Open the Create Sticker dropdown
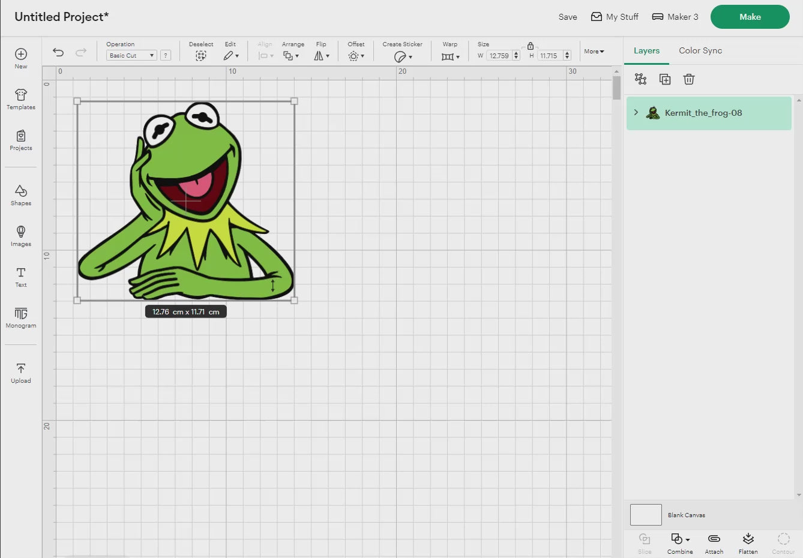The height and width of the screenshot is (558, 803). coord(403,56)
